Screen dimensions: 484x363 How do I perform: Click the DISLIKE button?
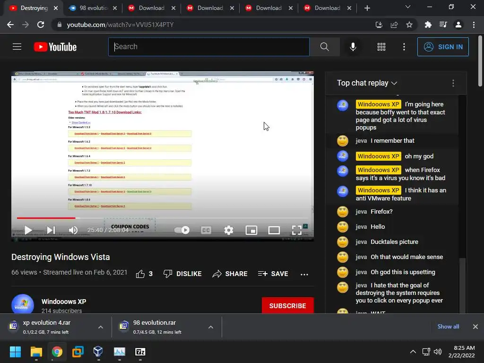182,274
